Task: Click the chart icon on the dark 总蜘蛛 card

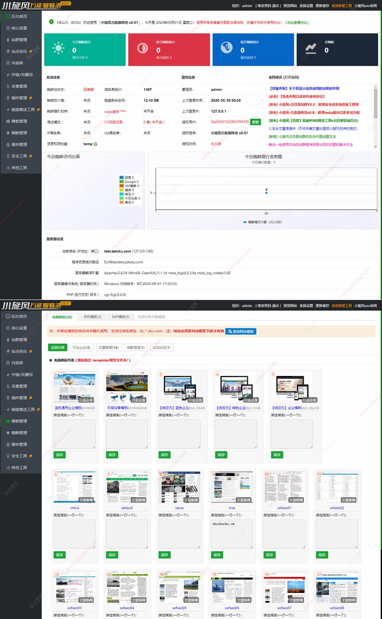Action: coord(311,49)
